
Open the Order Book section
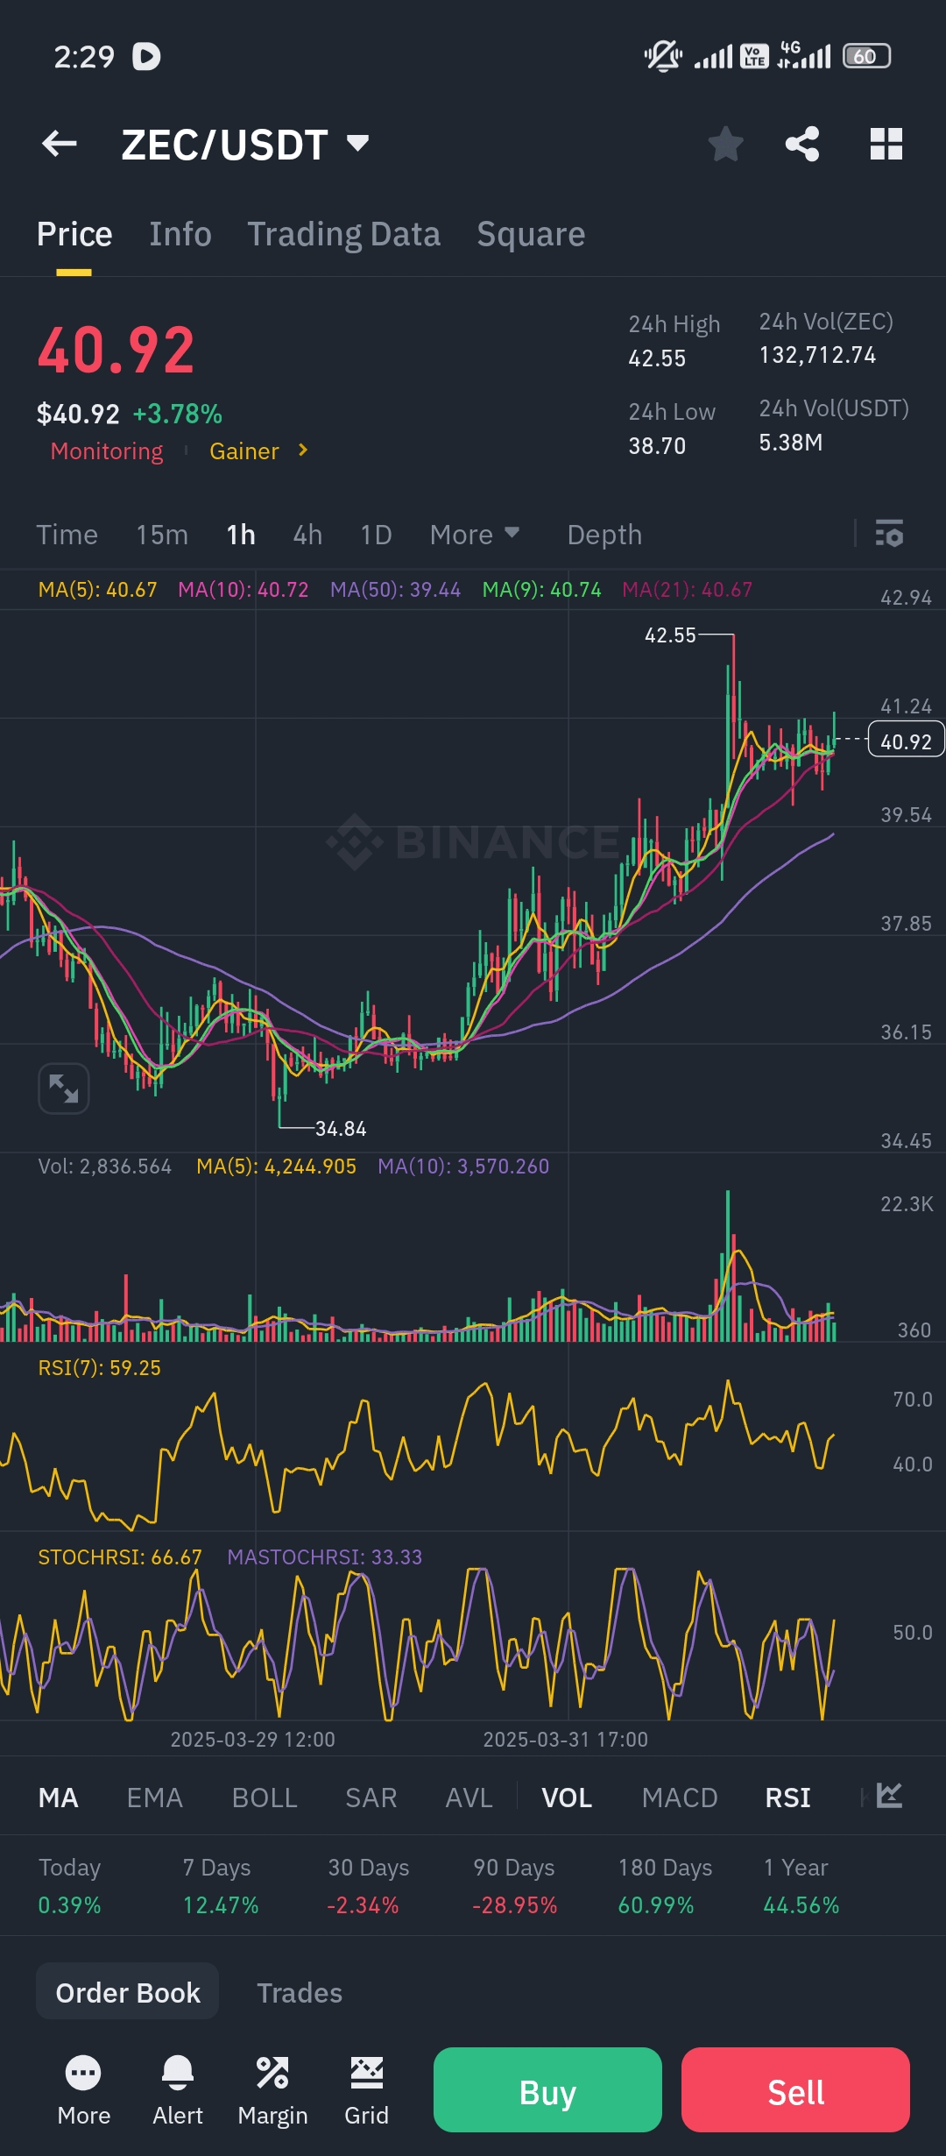128,1992
